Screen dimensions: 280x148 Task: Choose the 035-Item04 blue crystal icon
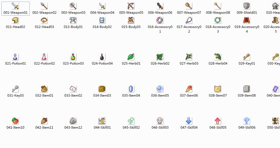tap(131, 89)
